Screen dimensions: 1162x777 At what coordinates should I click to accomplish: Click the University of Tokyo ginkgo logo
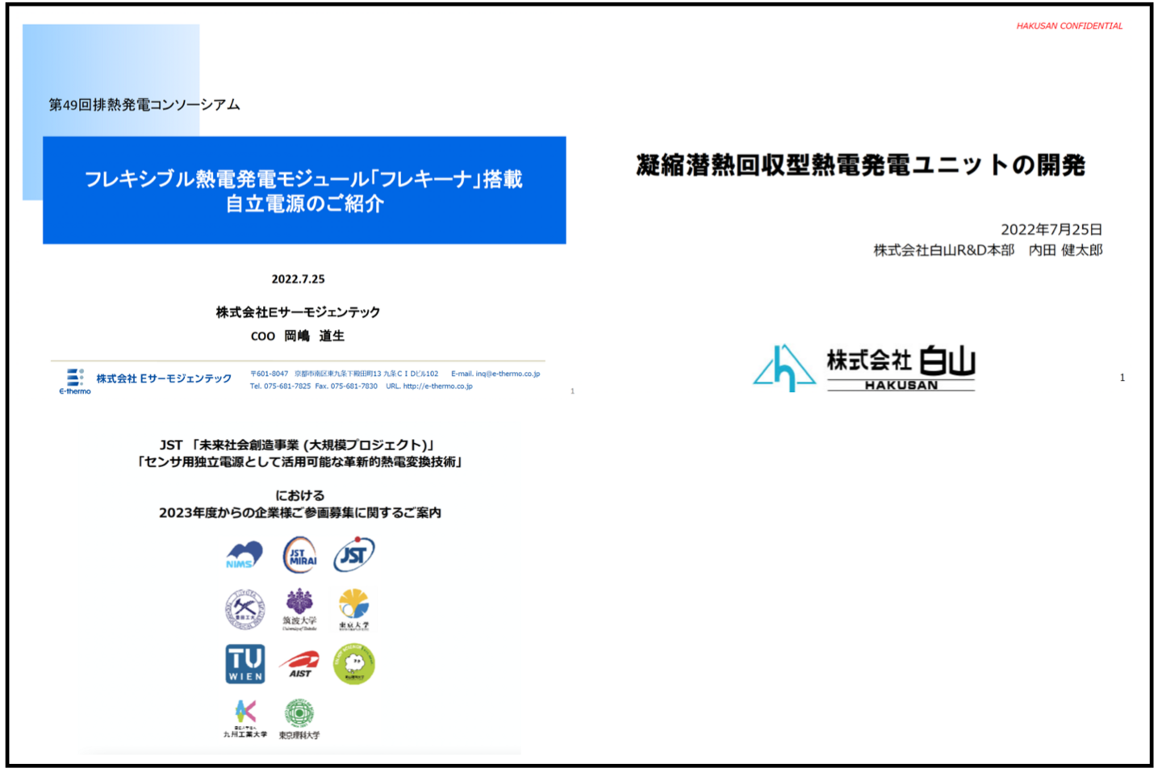354,608
